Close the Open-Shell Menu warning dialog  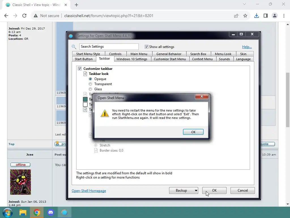[202, 96]
